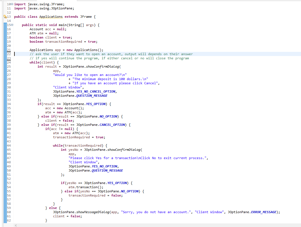Collapse the main method fold marker

12,25
